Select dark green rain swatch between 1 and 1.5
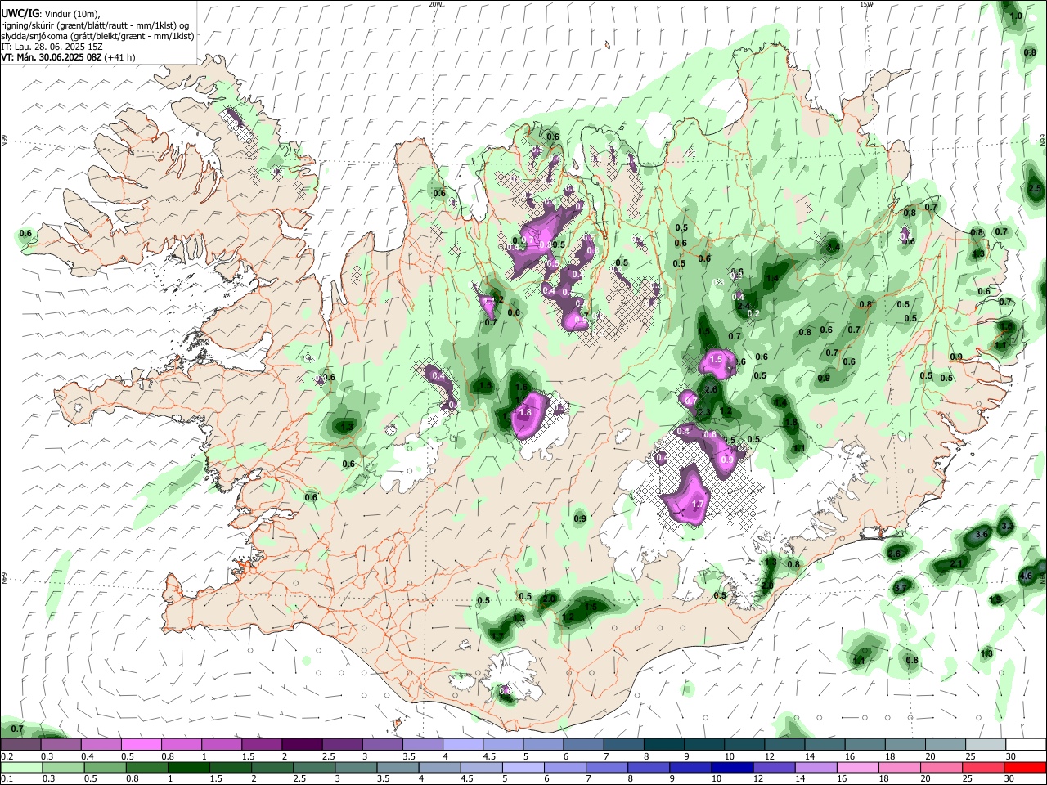The height and width of the screenshot is (785, 1047). (189, 767)
